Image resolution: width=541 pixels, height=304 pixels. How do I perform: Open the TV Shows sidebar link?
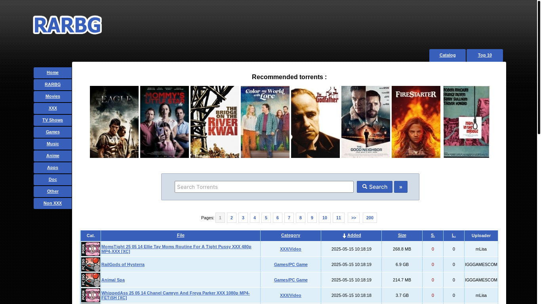tap(53, 120)
